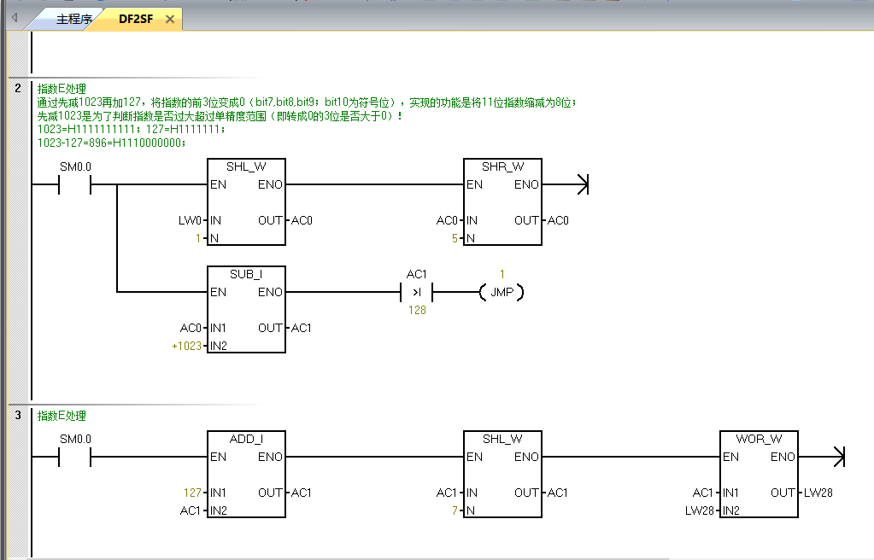Switch to the 主程序 tab
Screen dimensions: 874x560
[x=73, y=19]
